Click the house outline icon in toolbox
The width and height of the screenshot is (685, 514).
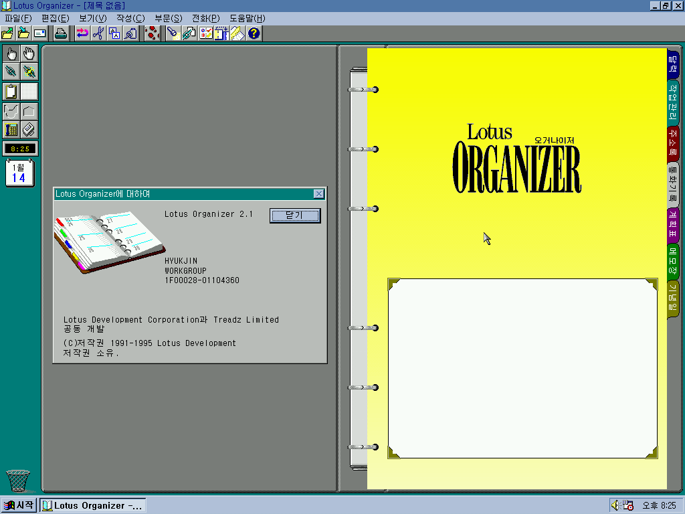pyautogui.click(x=29, y=112)
